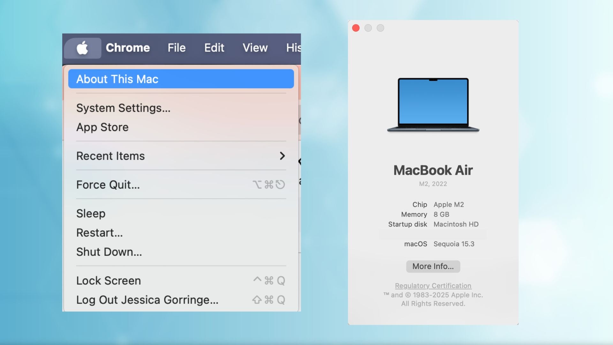This screenshot has width=613, height=345.
Task: Click the 'Memory' label
Action: pyautogui.click(x=414, y=214)
